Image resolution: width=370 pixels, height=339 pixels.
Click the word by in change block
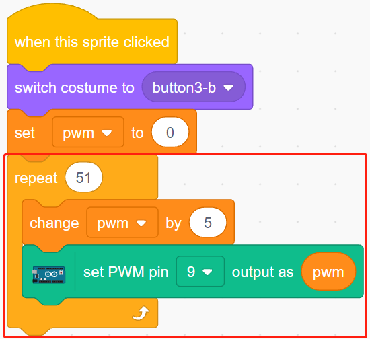point(174,223)
